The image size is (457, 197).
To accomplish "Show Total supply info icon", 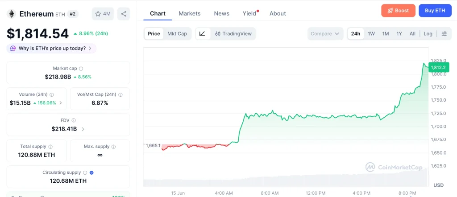I will (50, 147).
